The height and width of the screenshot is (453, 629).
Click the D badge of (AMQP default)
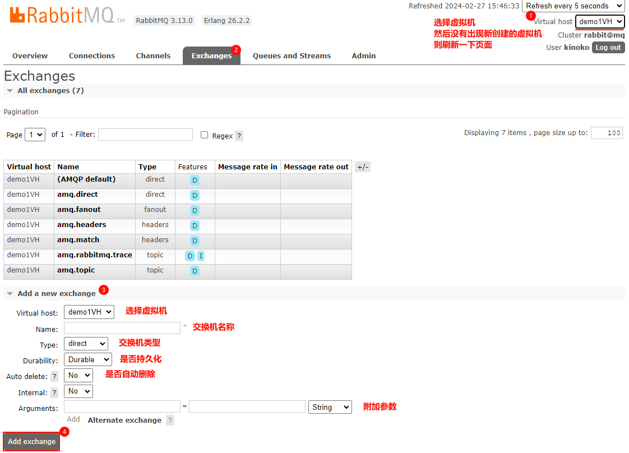[195, 180]
